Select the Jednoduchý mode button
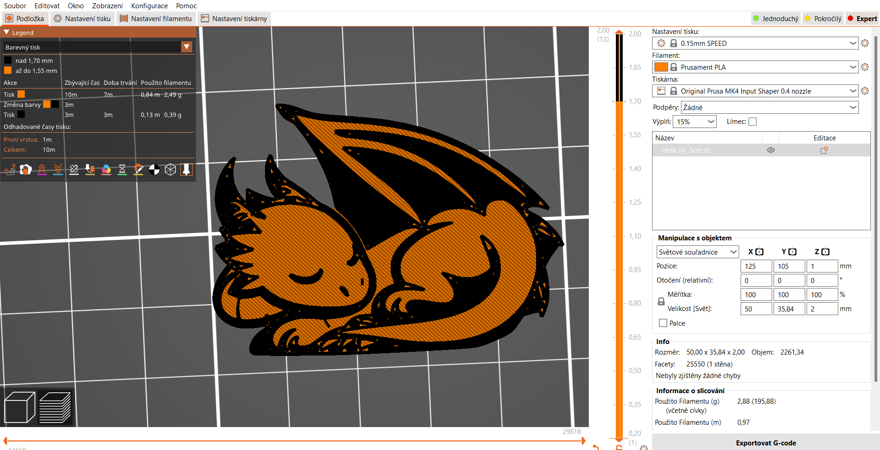Viewport: 880px width, 450px height. coord(776,19)
